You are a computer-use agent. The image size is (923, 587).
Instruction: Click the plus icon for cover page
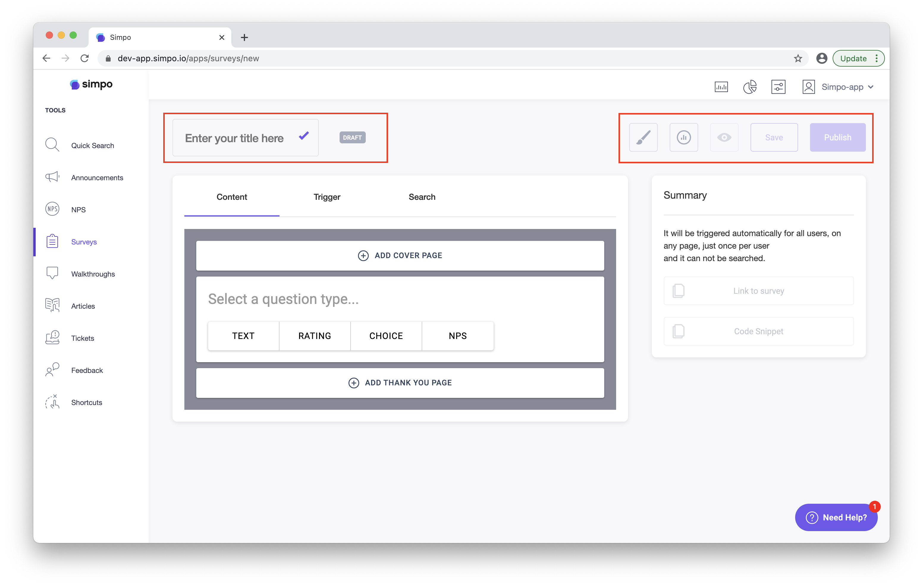click(x=363, y=255)
